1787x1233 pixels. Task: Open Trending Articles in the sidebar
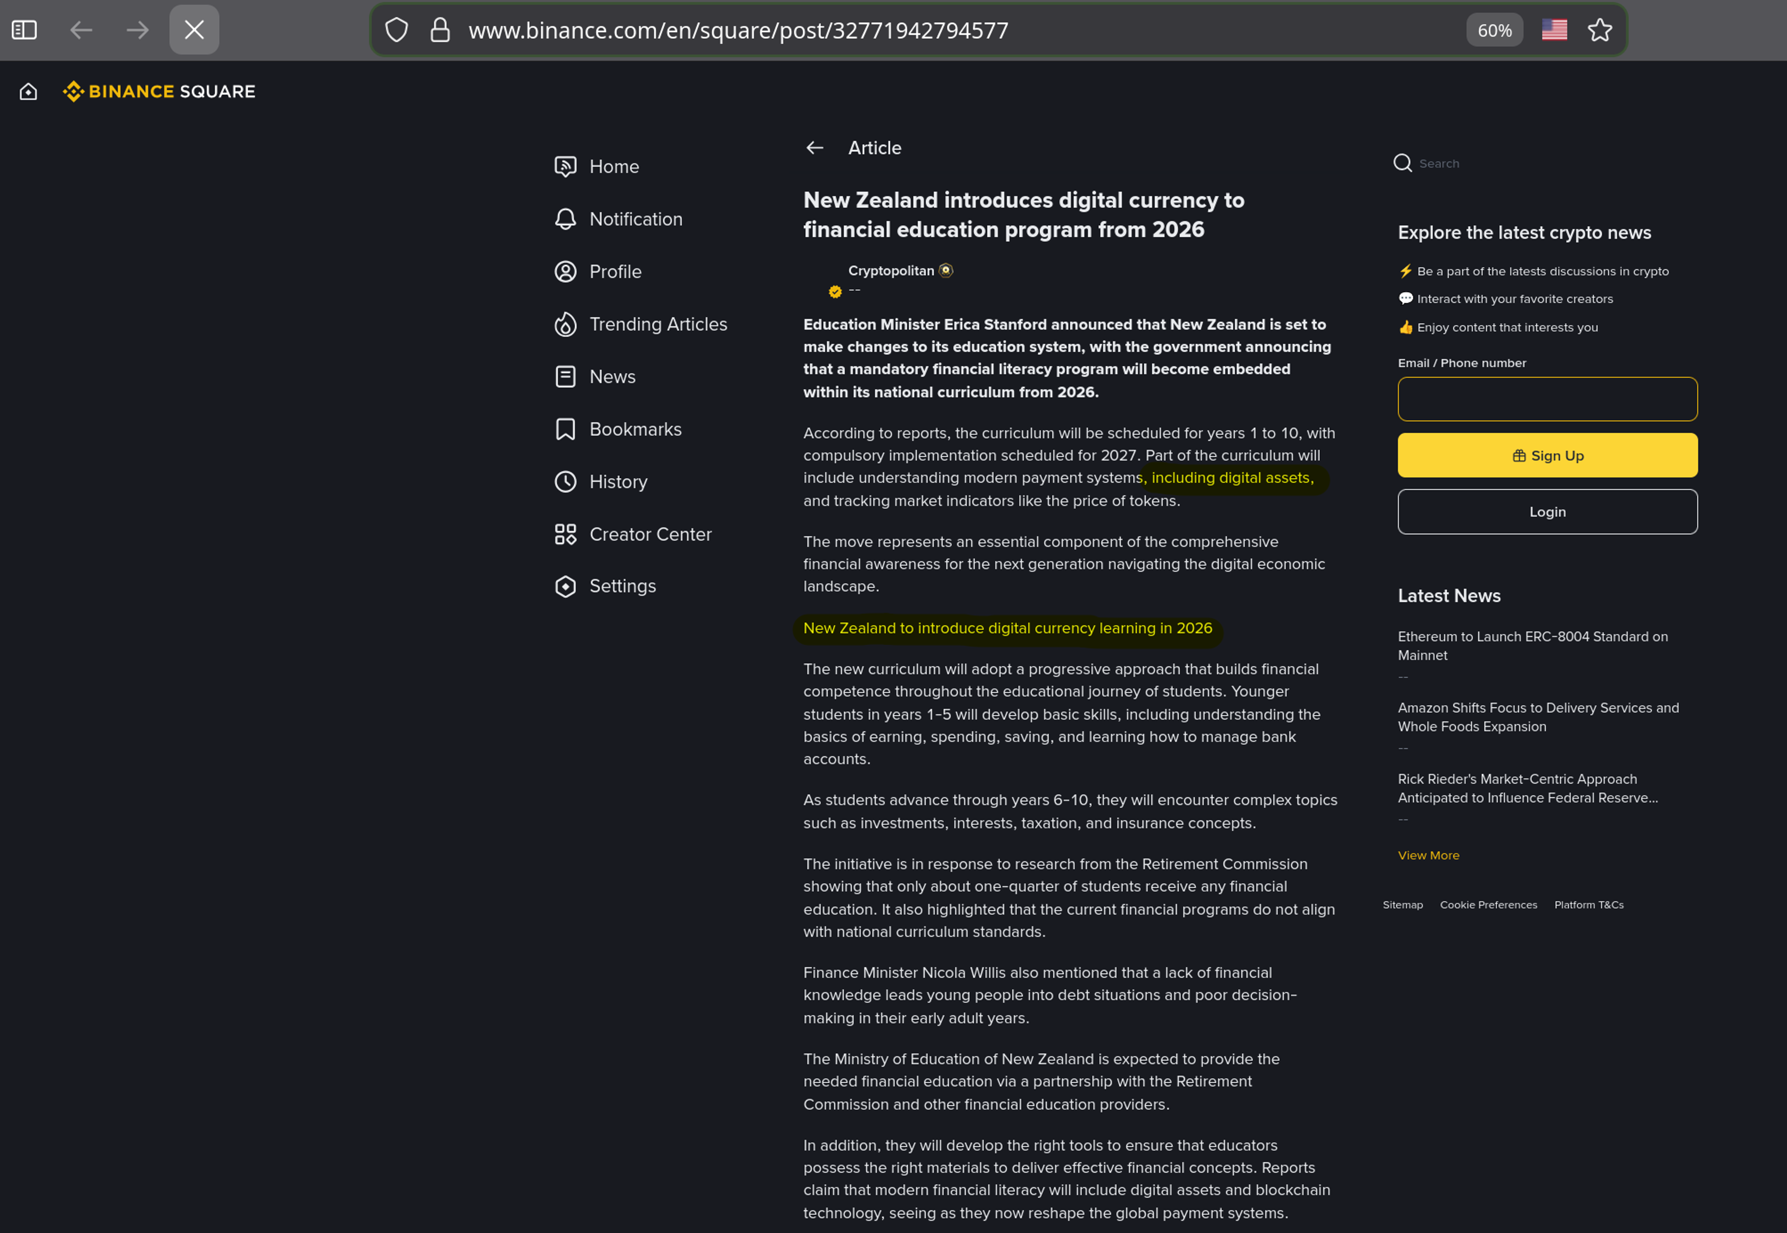tap(642, 325)
